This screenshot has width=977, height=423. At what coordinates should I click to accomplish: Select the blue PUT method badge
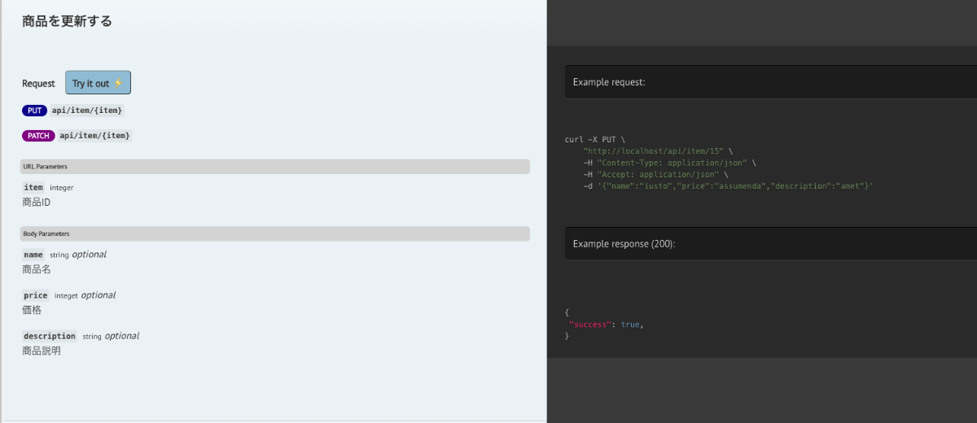34,111
